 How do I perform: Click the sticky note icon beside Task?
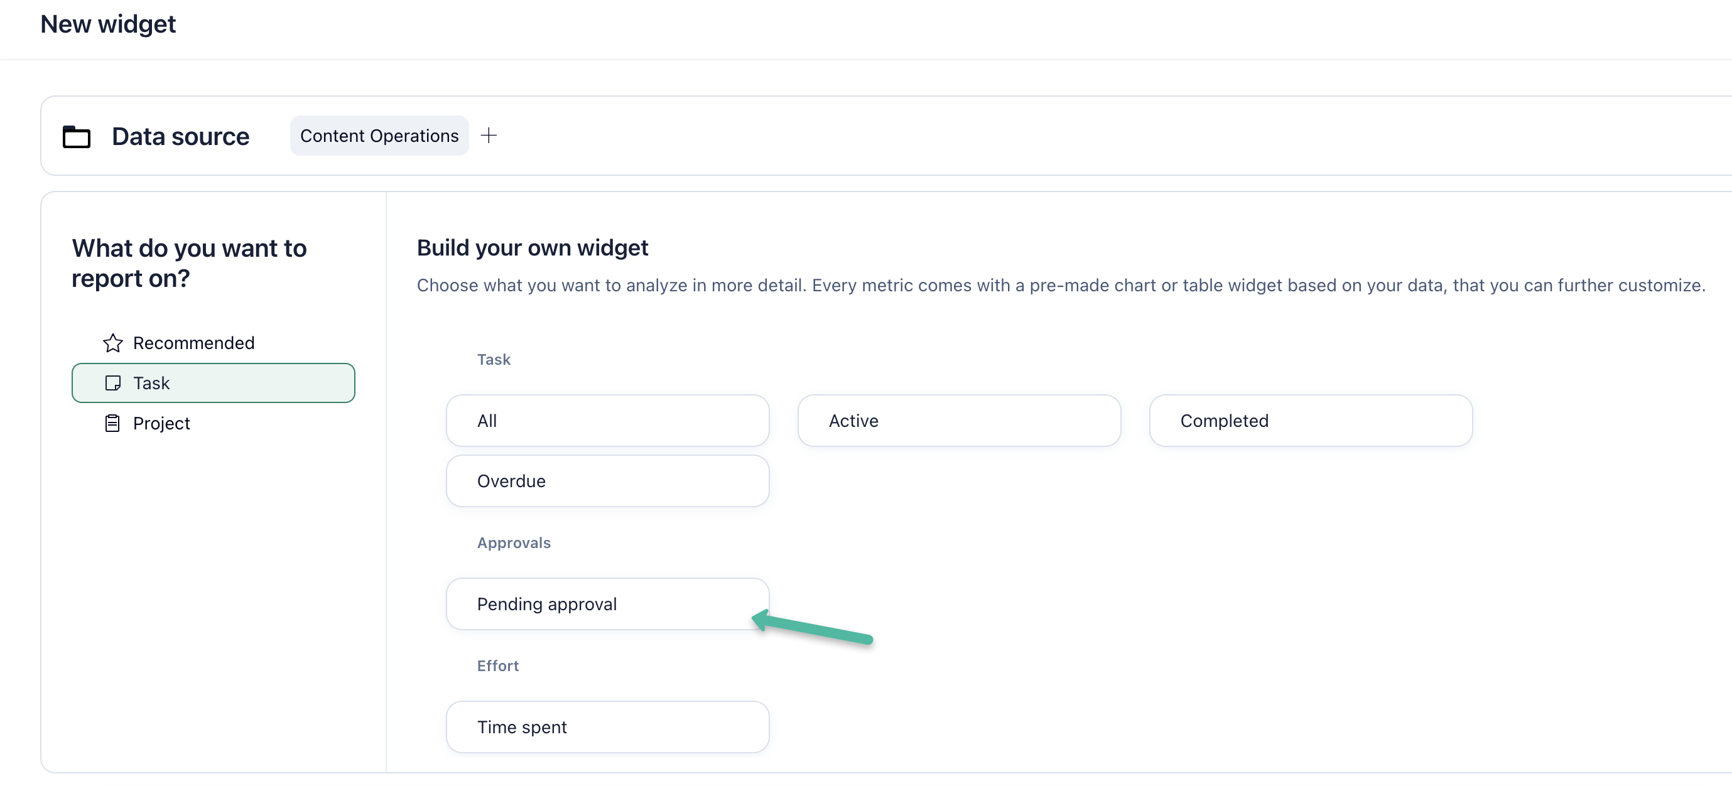click(x=113, y=383)
